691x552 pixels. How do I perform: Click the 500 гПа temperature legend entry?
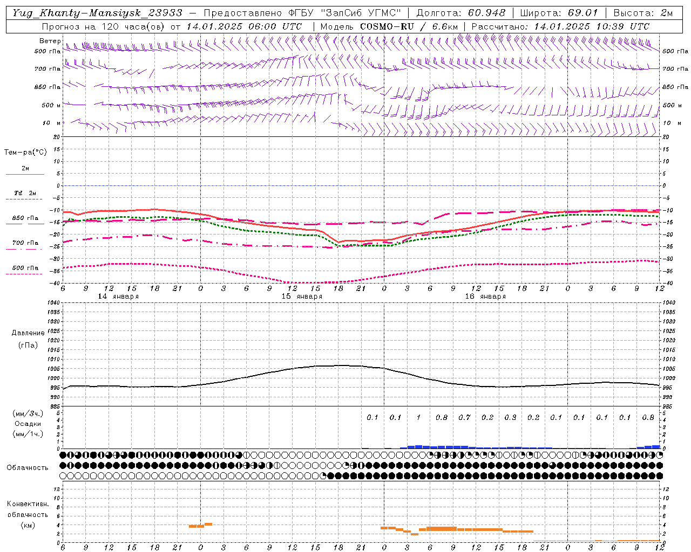(x=25, y=268)
